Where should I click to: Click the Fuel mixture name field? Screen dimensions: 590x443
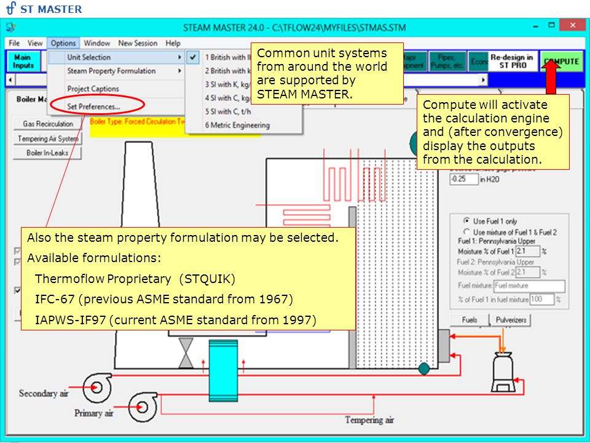point(529,286)
